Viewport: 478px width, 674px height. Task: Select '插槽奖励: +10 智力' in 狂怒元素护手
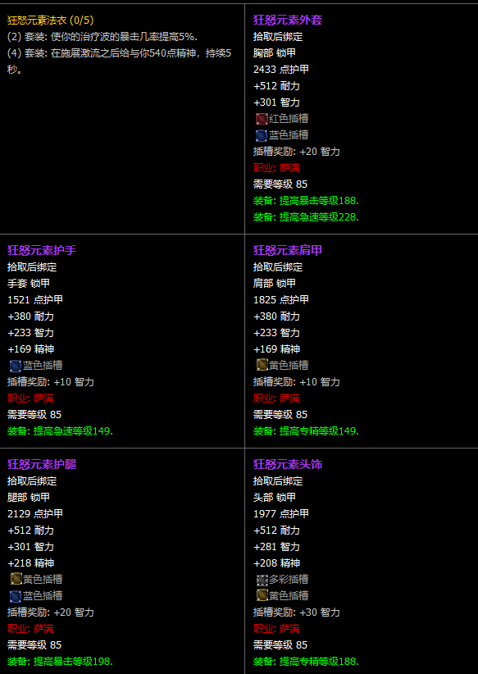51,382
